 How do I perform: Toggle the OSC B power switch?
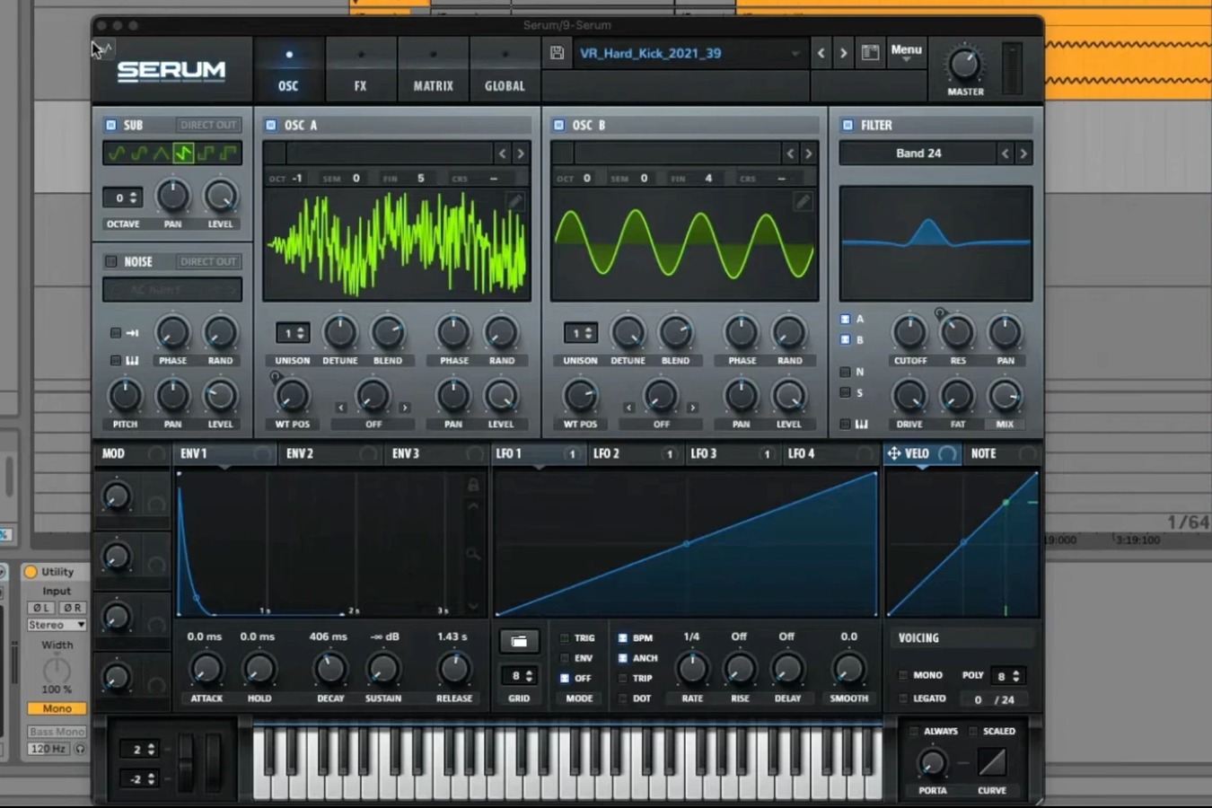pyautogui.click(x=558, y=125)
